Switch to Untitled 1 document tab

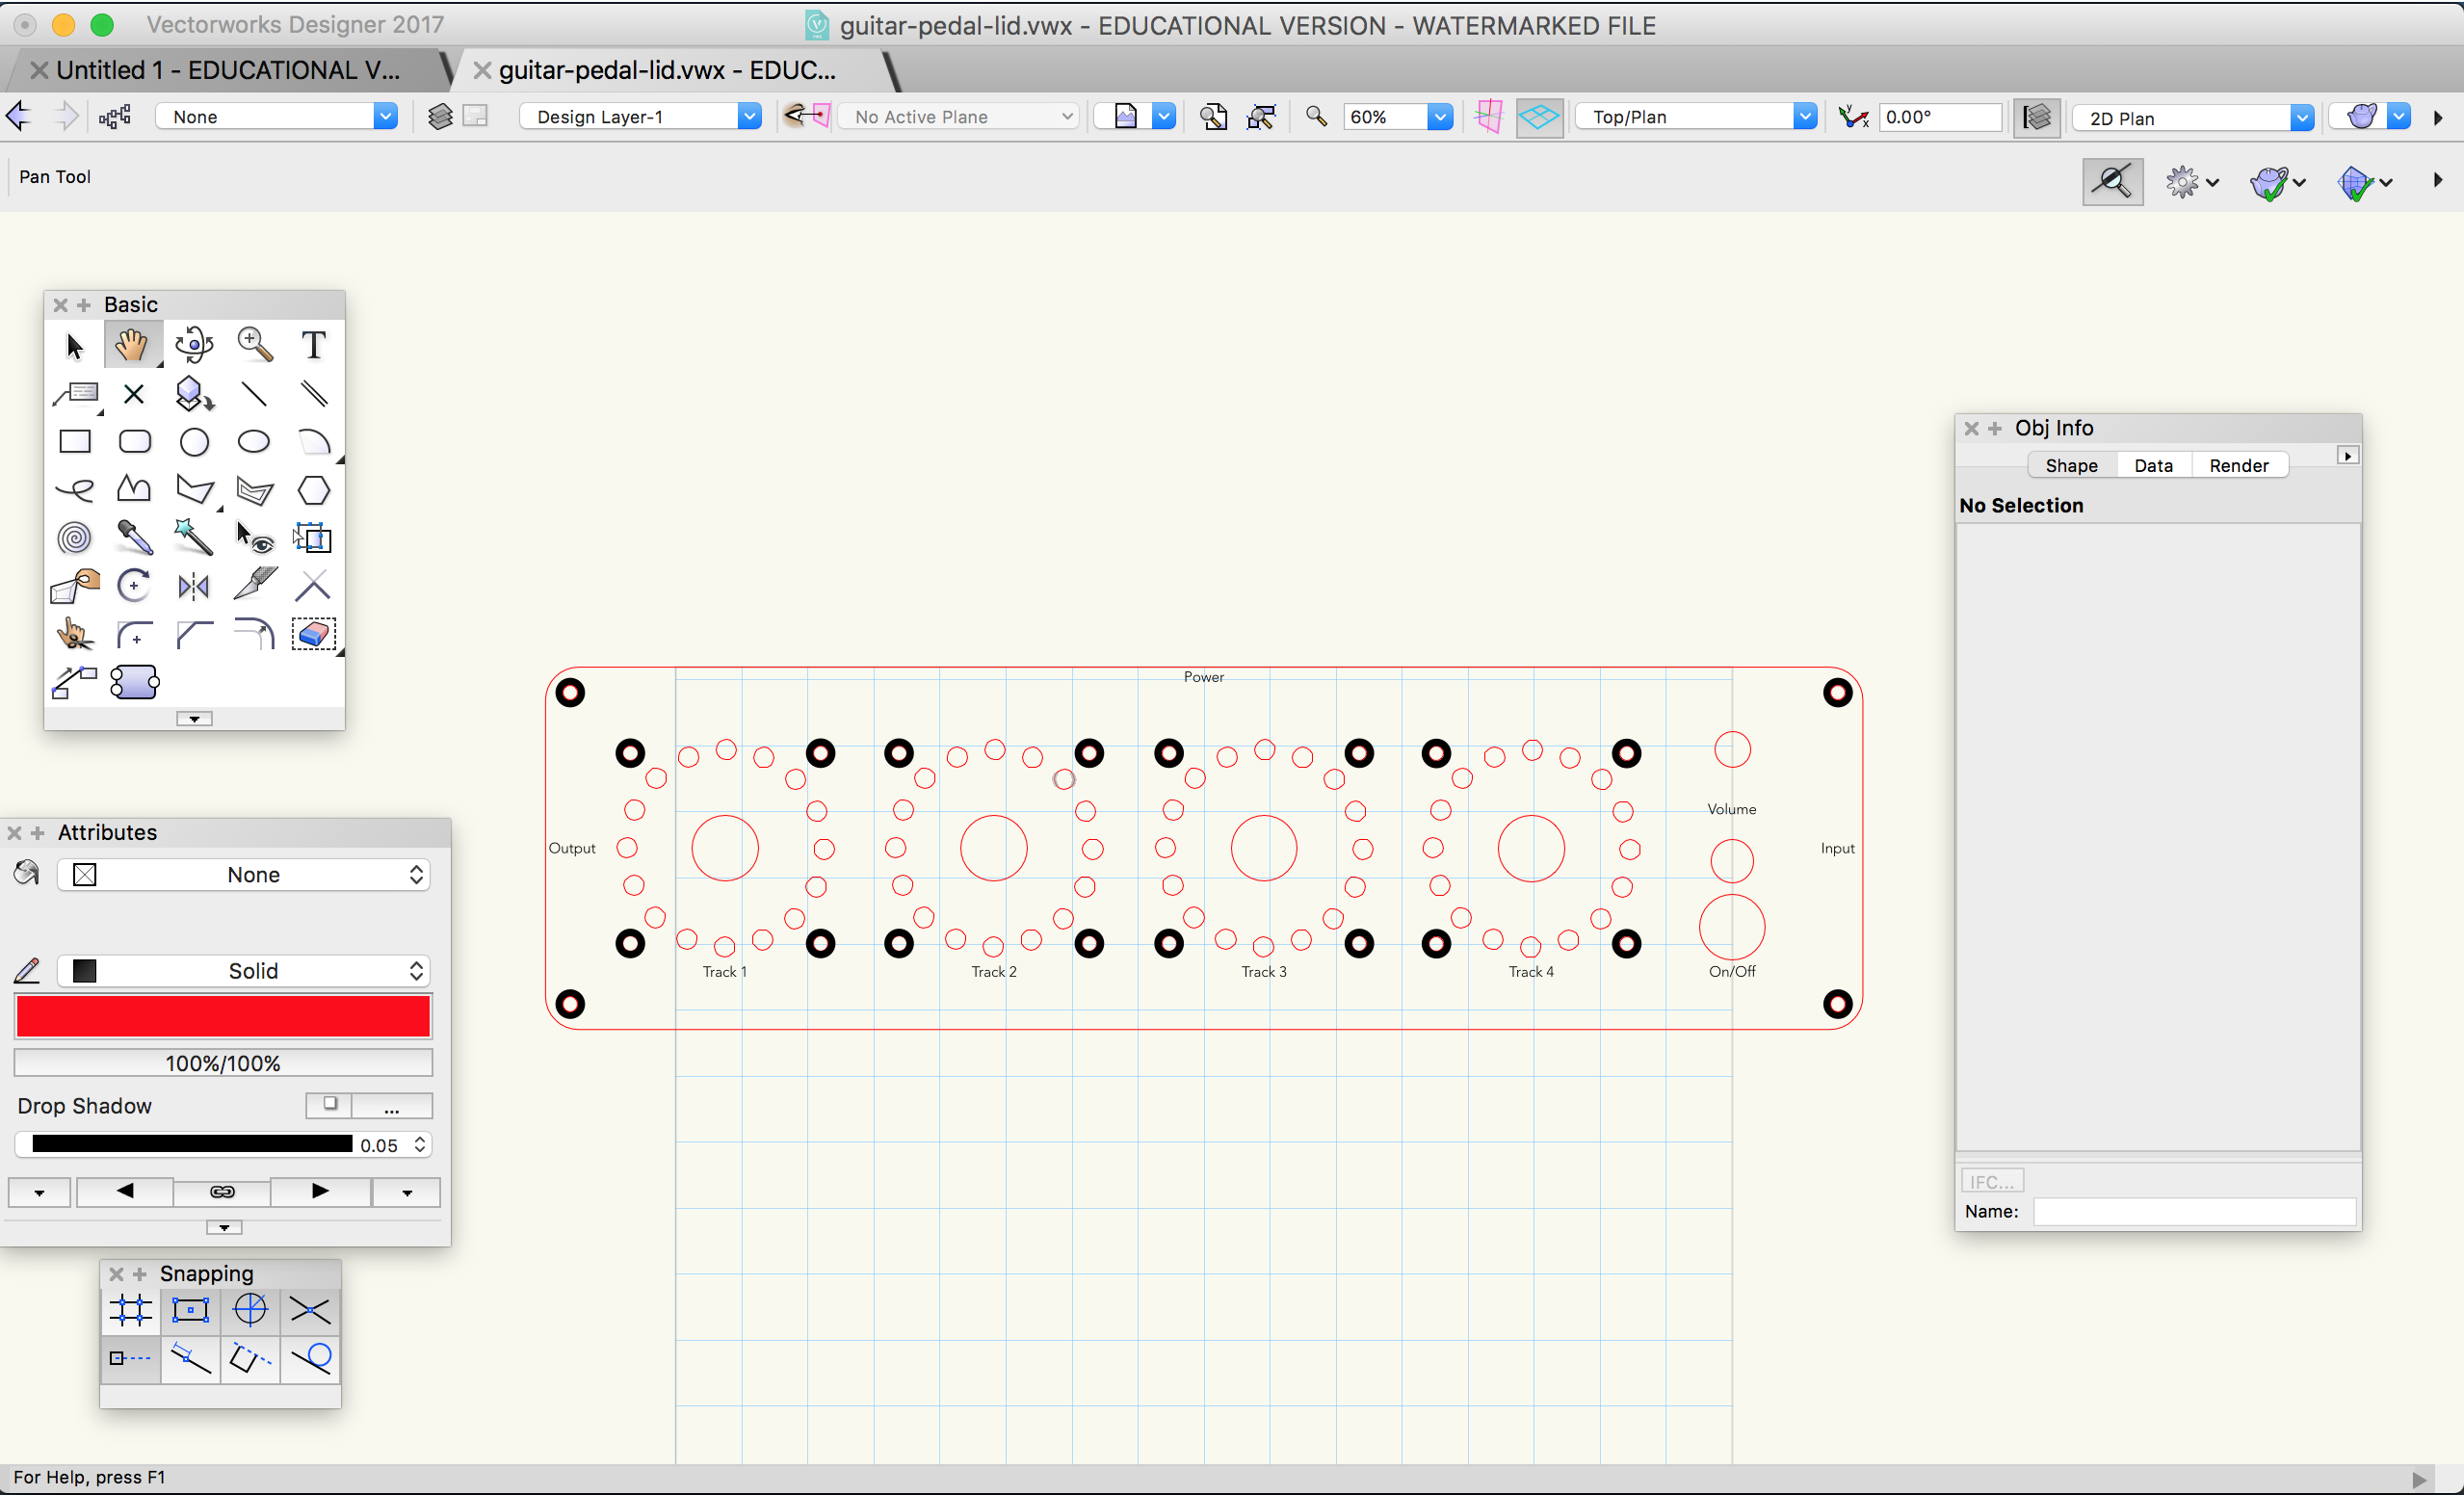[227, 70]
